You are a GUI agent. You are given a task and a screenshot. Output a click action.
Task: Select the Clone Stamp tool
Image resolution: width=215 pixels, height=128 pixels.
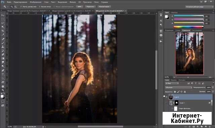(x=3, y=47)
